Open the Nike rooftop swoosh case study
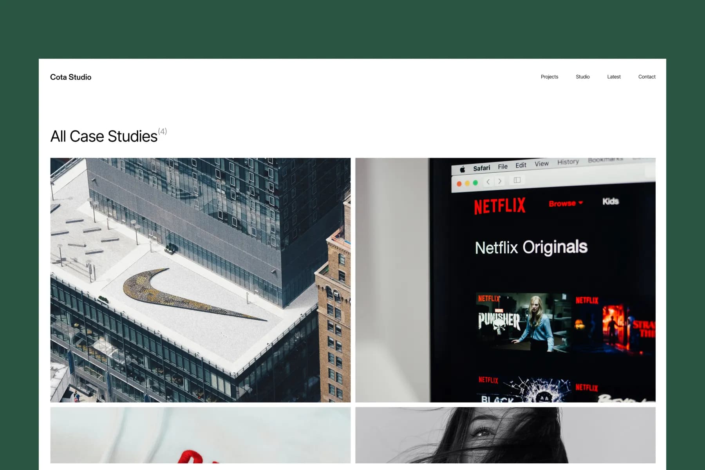The height and width of the screenshot is (470, 705). (201, 280)
